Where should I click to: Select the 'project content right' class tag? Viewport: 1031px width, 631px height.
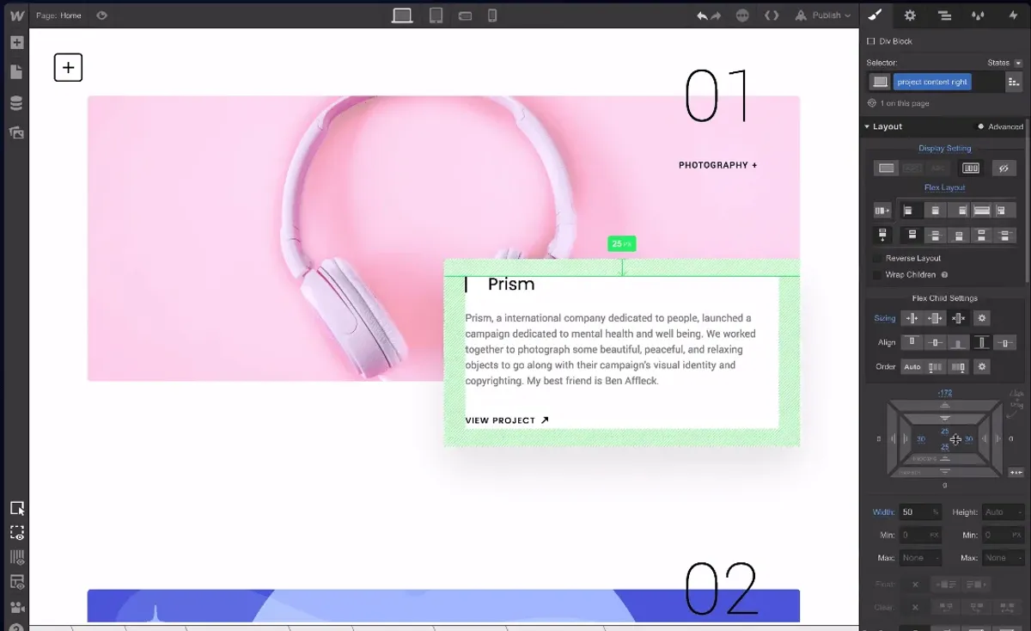click(932, 82)
